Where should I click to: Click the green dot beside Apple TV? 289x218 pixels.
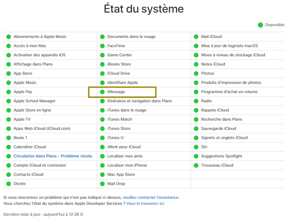pyautogui.click(x=9, y=119)
